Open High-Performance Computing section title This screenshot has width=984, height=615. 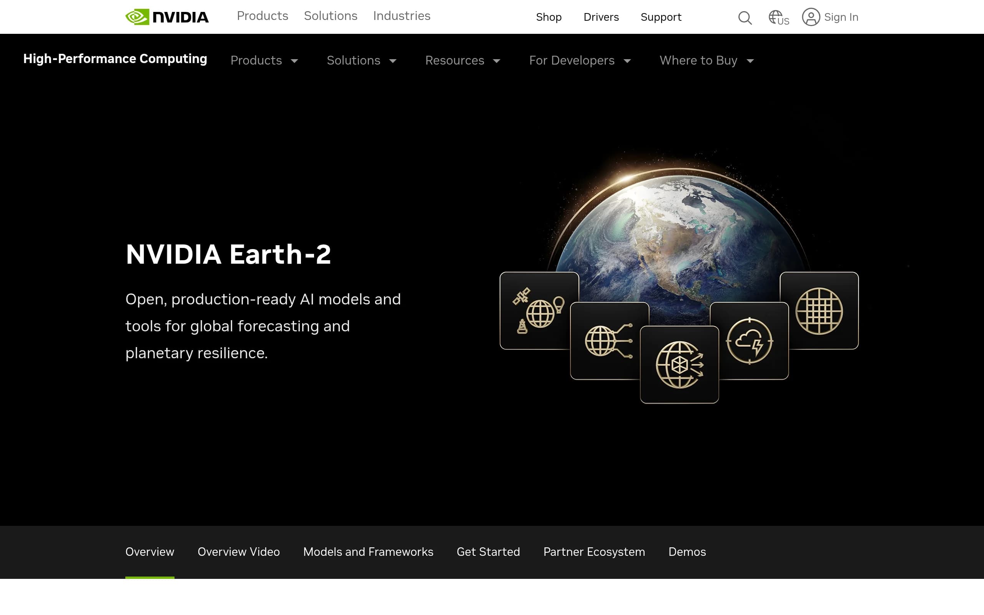115,59
